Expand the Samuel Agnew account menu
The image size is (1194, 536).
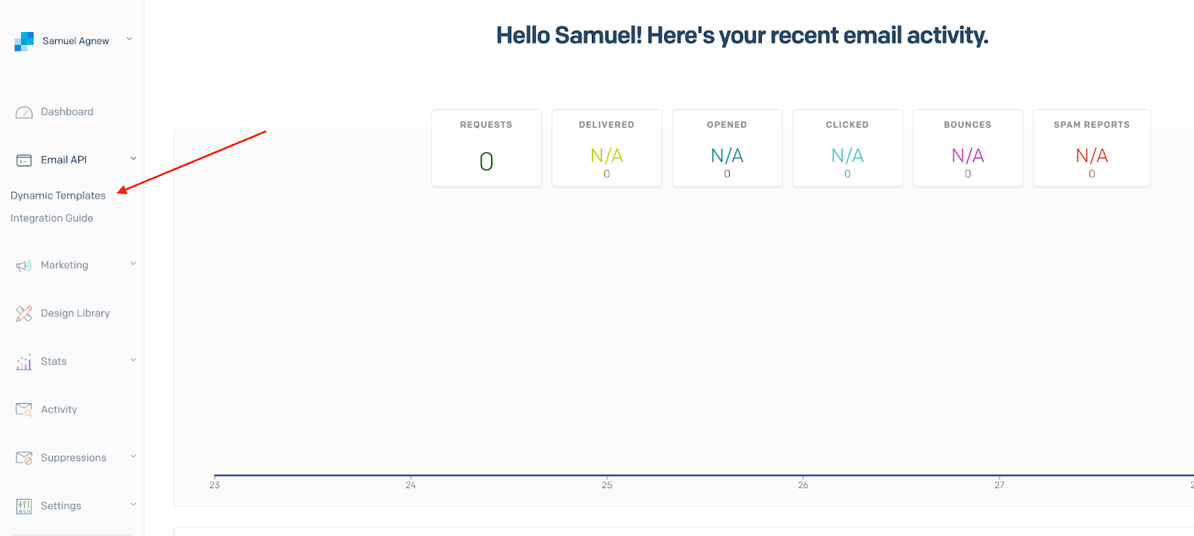pos(128,40)
